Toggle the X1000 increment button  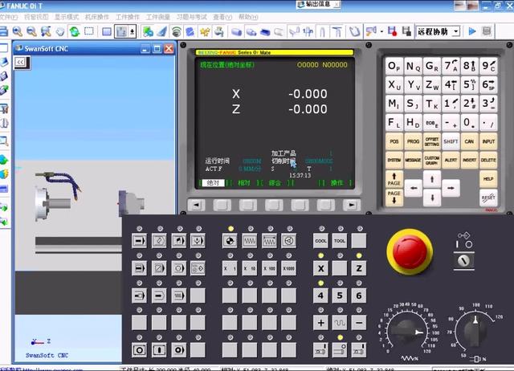pos(289,268)
